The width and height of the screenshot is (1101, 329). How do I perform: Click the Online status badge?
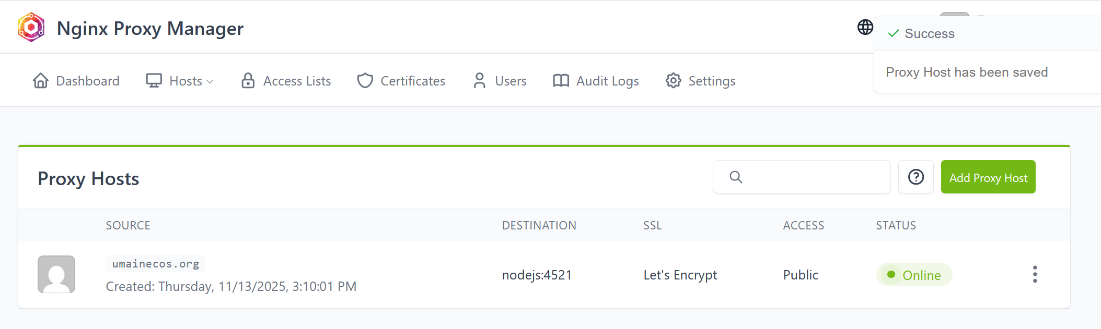pyautogui.click(x=914, y=275)
